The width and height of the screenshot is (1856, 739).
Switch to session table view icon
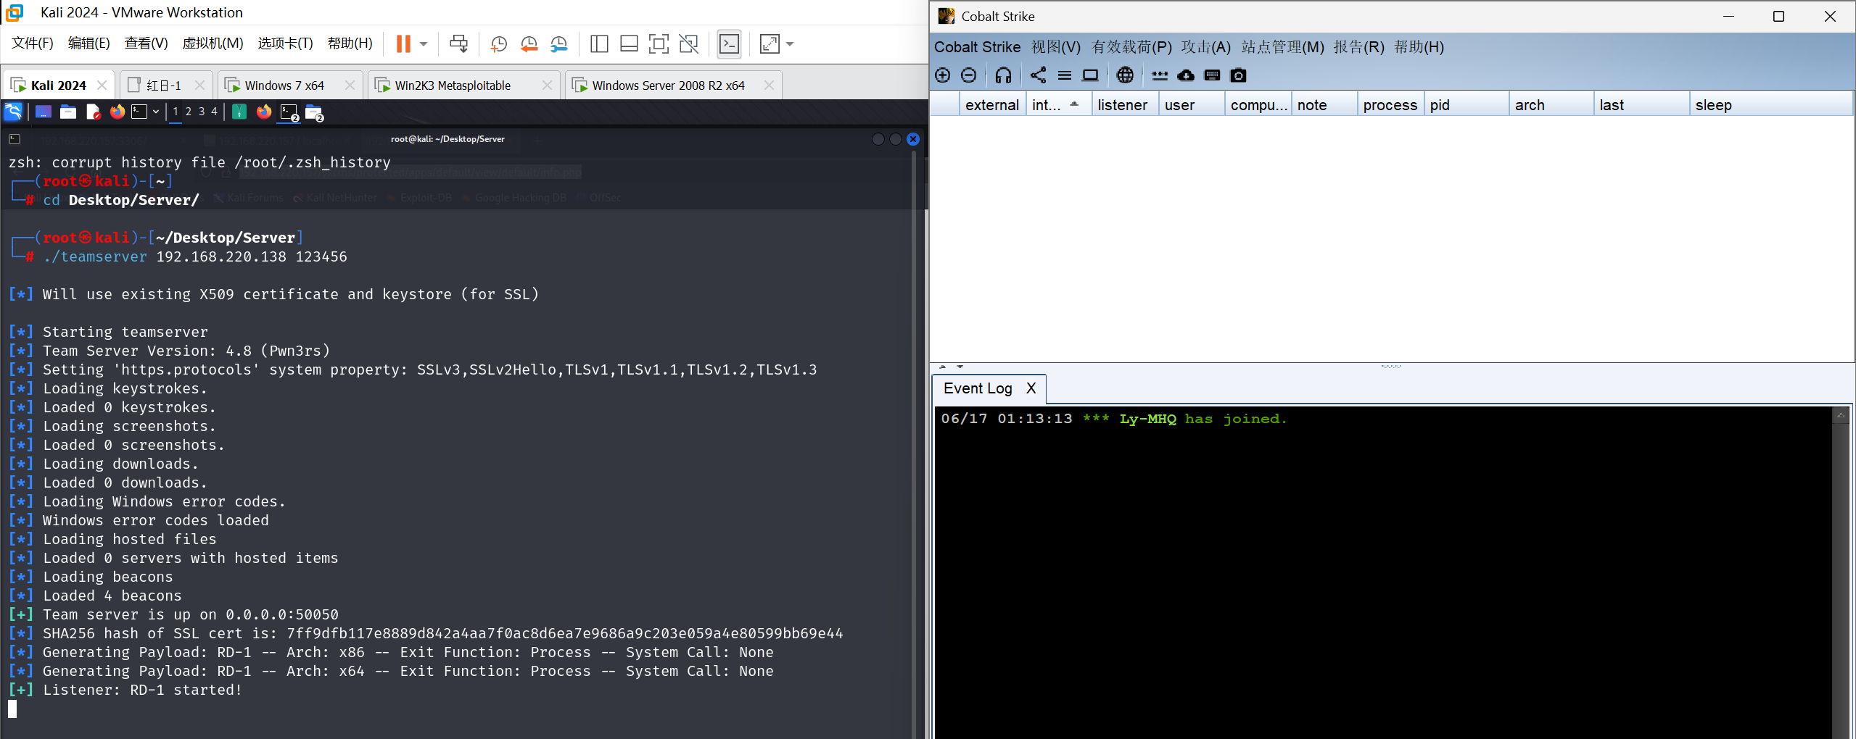(1065, 75)
